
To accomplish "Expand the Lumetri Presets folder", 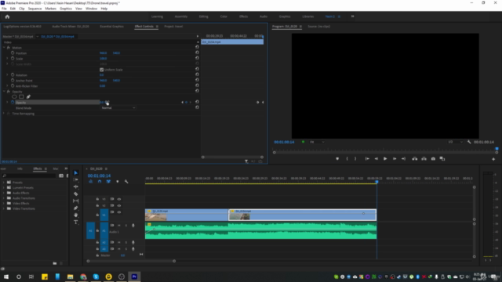I will pyautogui.click(x=4, y=187).
